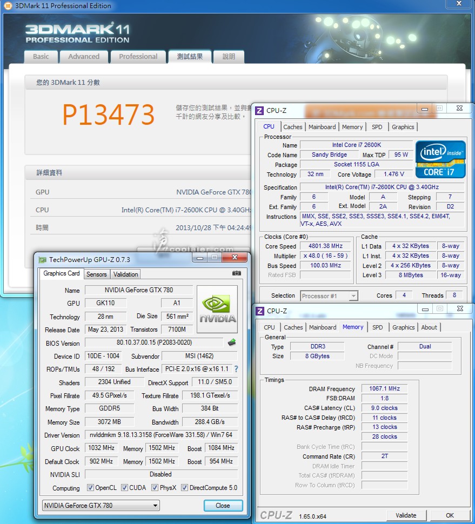Close the GPU-Z window with red X
The width and height of the screenshot is (475, 524).
coord(235,257)
